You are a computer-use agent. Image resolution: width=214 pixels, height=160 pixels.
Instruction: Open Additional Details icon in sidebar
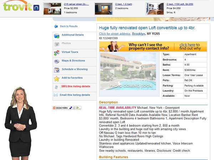point(56,36)
